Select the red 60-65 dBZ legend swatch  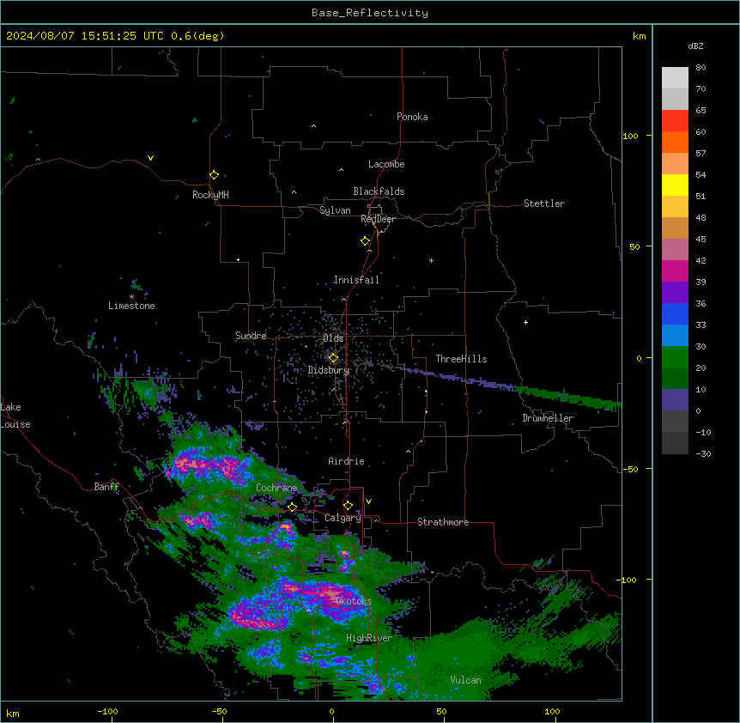point(675,121)
